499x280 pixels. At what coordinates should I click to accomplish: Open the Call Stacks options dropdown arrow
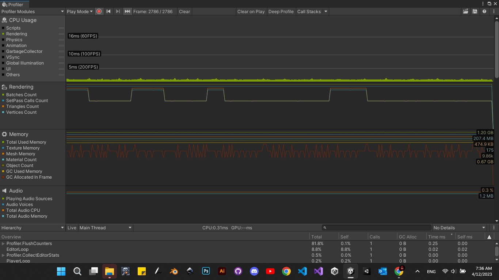tap(326, 11)
